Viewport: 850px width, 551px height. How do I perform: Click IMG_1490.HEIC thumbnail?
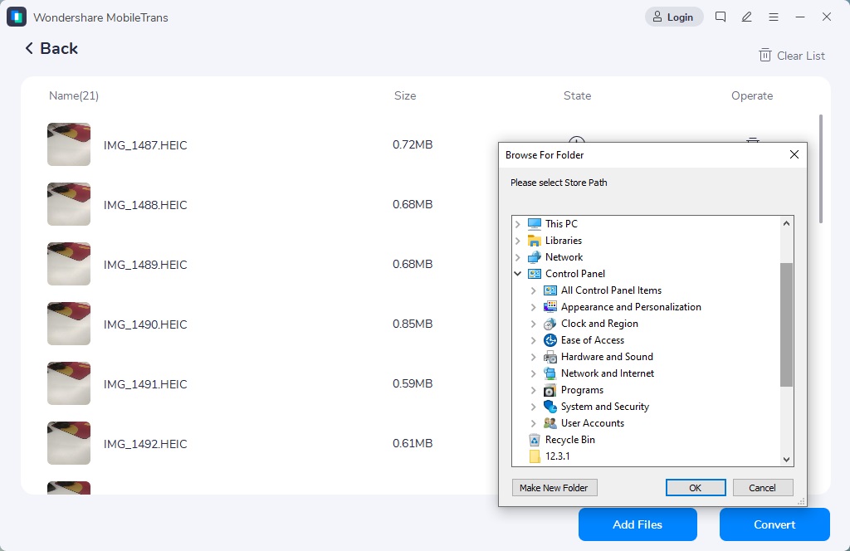click(69, 324)
